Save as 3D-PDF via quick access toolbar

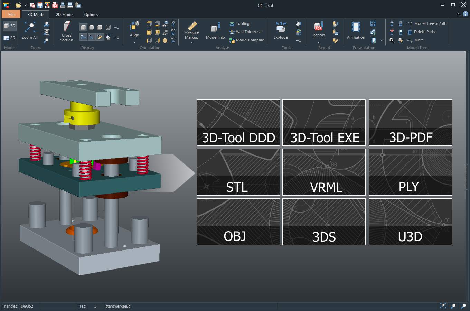(54, 5)
